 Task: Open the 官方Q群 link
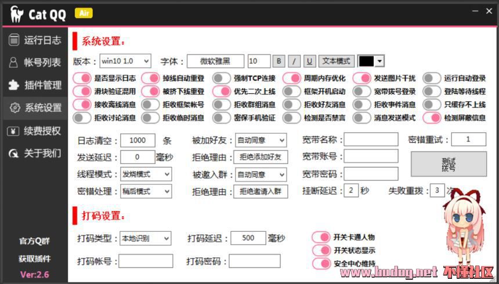pyautogui.click(x=34, y=241)
